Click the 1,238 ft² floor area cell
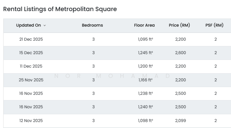231x128 pixels. pos(145,93)
